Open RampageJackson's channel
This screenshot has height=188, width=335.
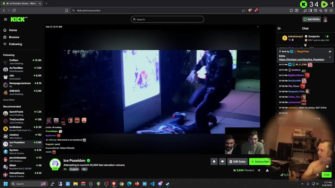pos(22,85)
